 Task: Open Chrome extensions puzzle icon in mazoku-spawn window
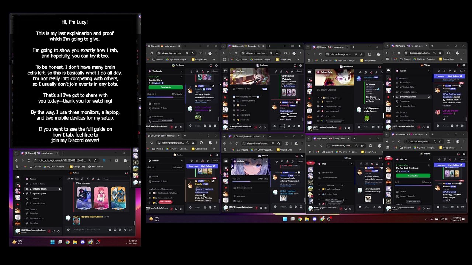117,160
